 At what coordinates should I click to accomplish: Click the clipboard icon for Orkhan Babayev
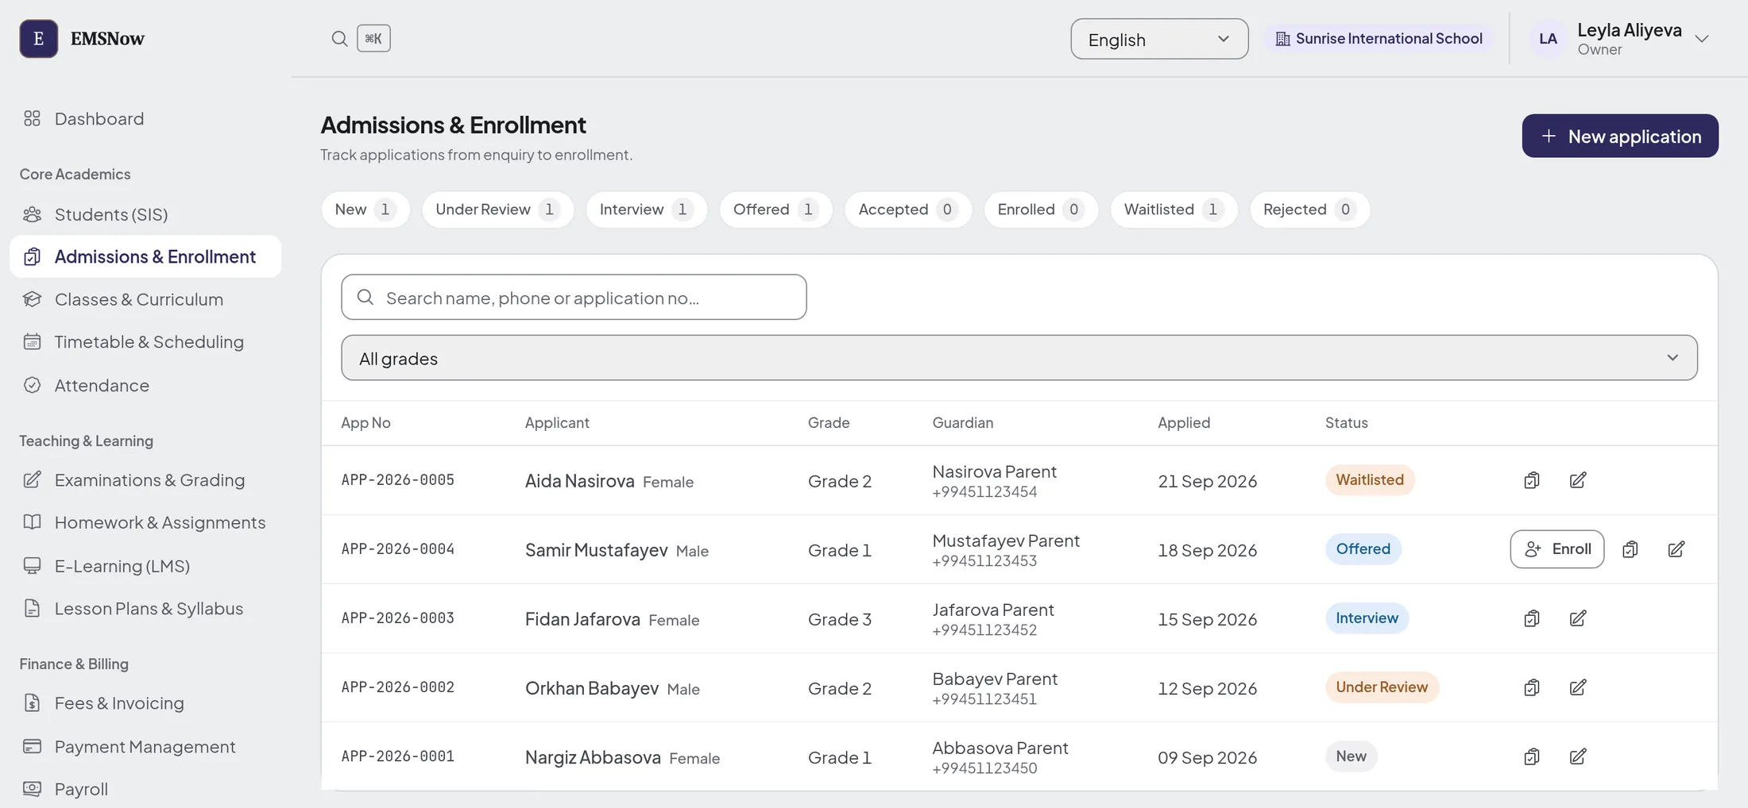(1532, 687)
